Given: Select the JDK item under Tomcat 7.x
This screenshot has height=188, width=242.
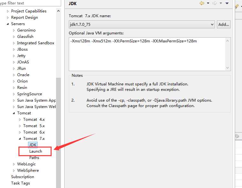Looking at the screenshot, I should [33, 145].
